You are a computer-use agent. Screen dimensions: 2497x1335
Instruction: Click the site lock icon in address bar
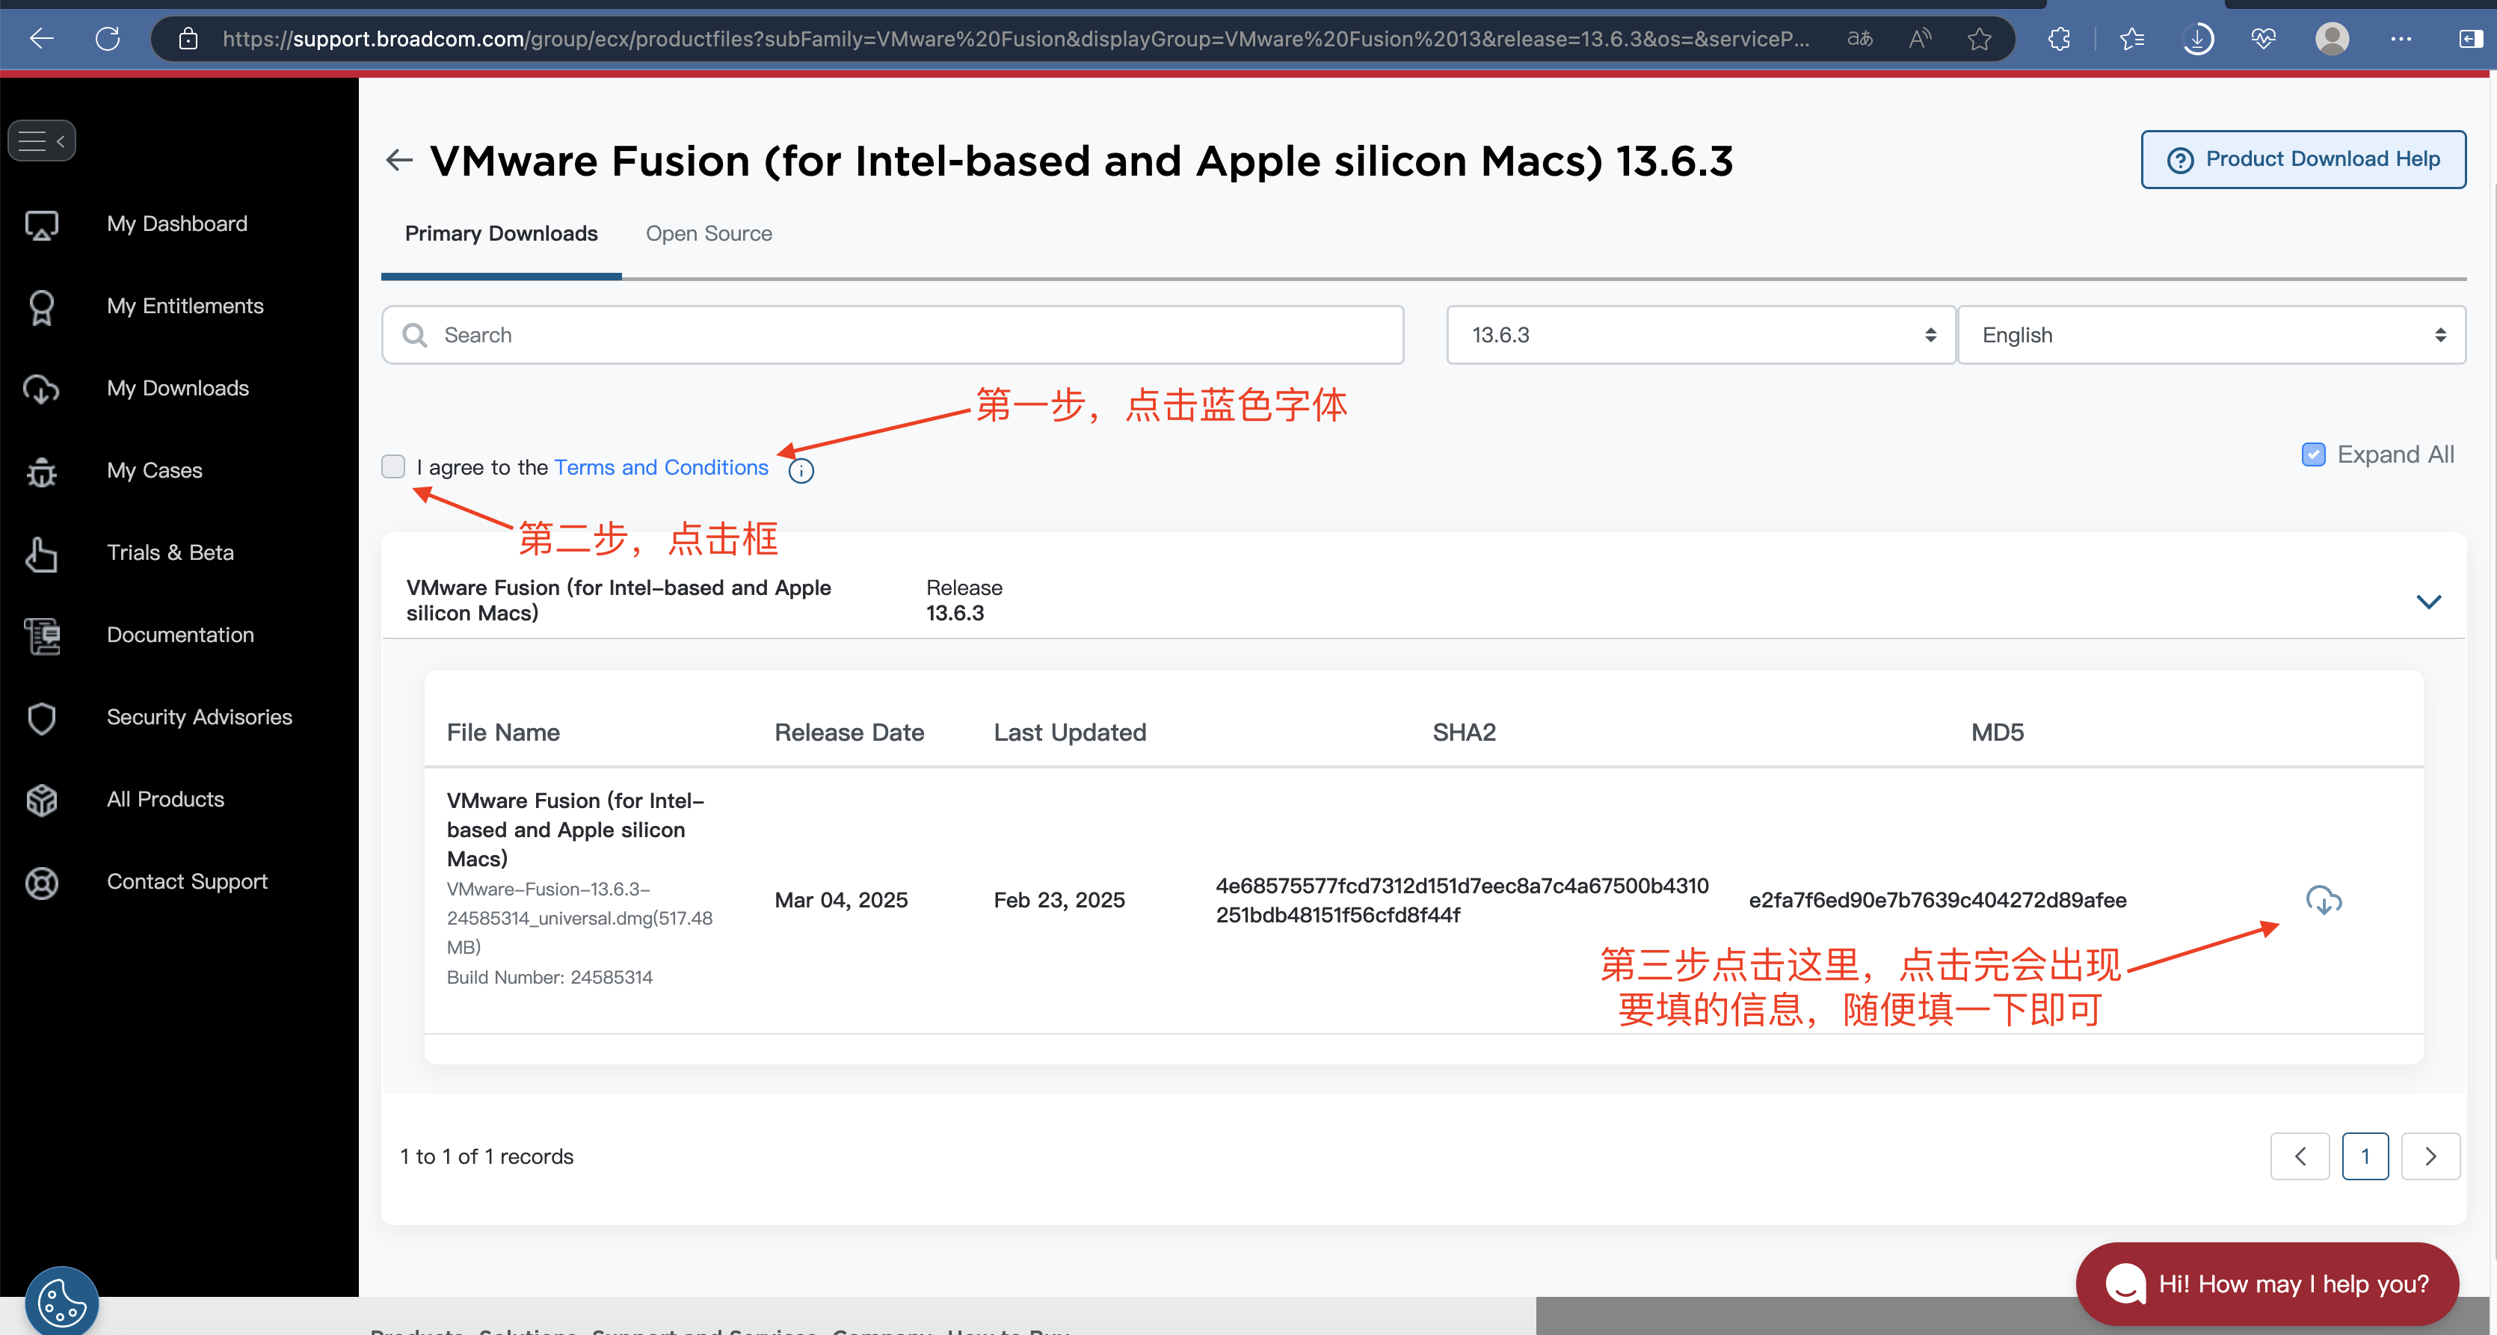(188, 39)
